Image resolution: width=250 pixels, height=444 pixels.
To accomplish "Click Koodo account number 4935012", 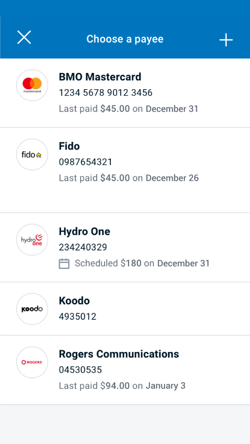I will [78, 316].
